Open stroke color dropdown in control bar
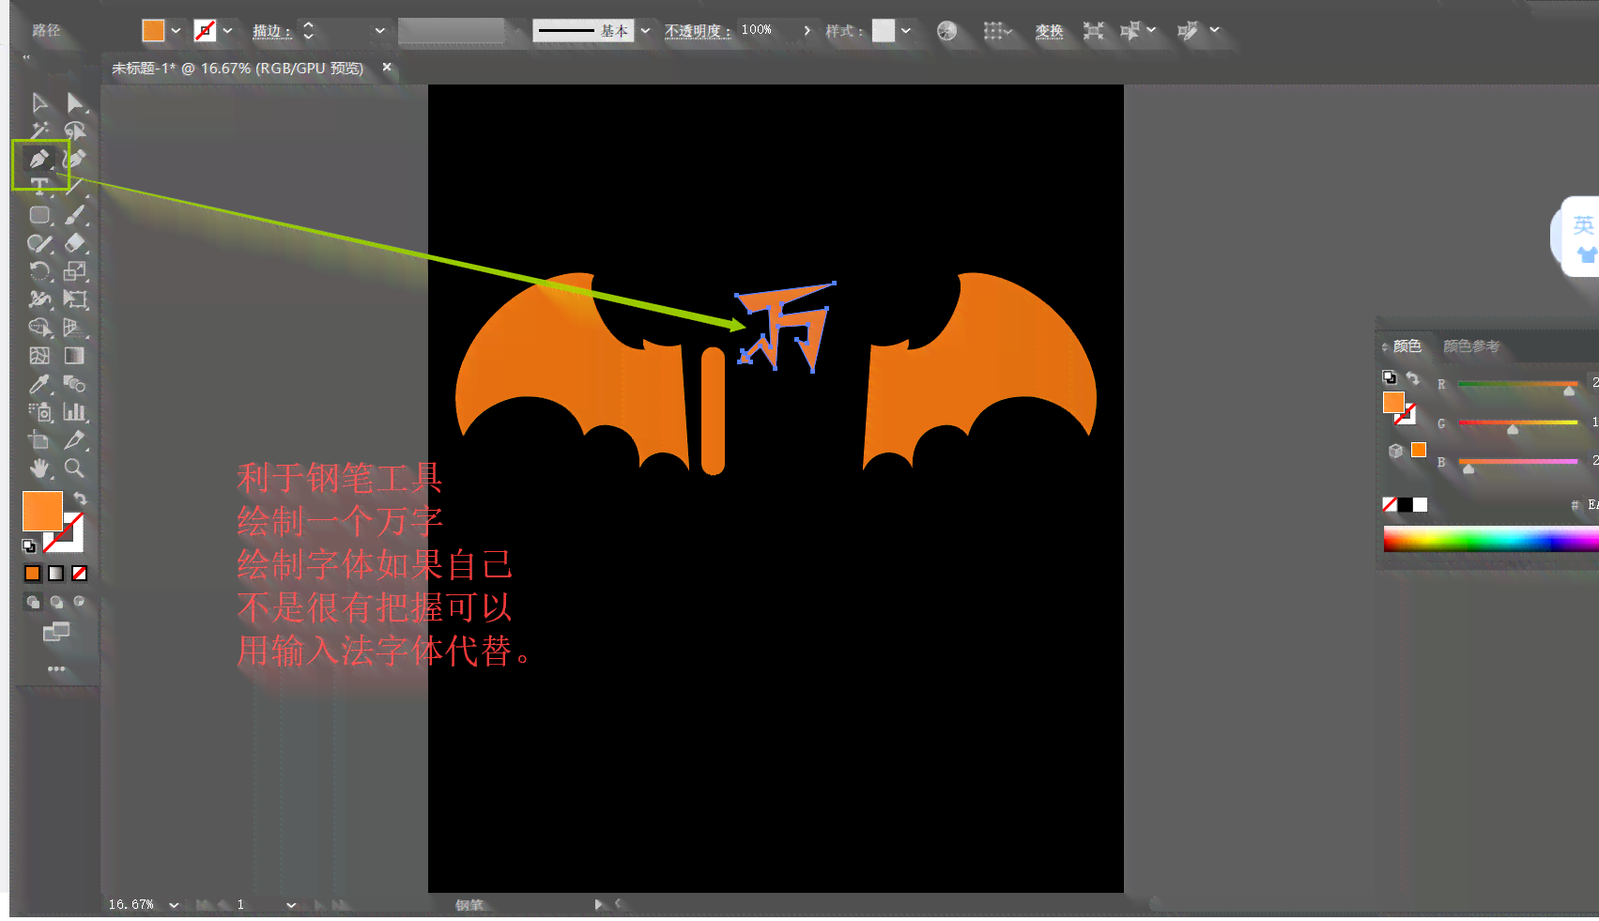The image size is (1599, 921). pos(227,31)
